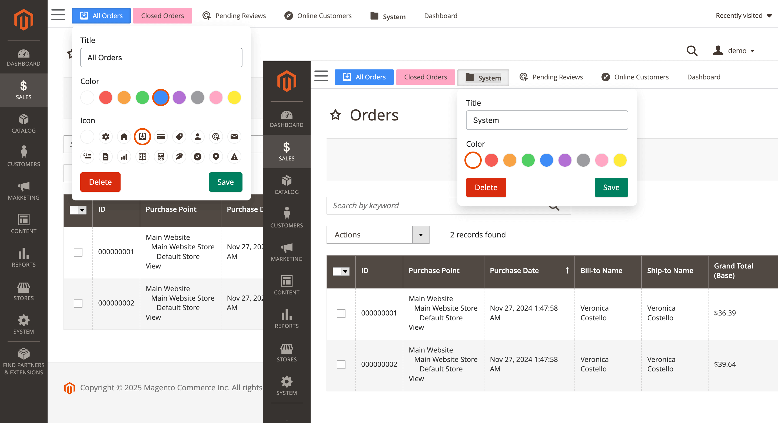Pick the warning triangle icon
Viewport: 778px width, 423px height.
pyautogui.click(x=234, y=157)
